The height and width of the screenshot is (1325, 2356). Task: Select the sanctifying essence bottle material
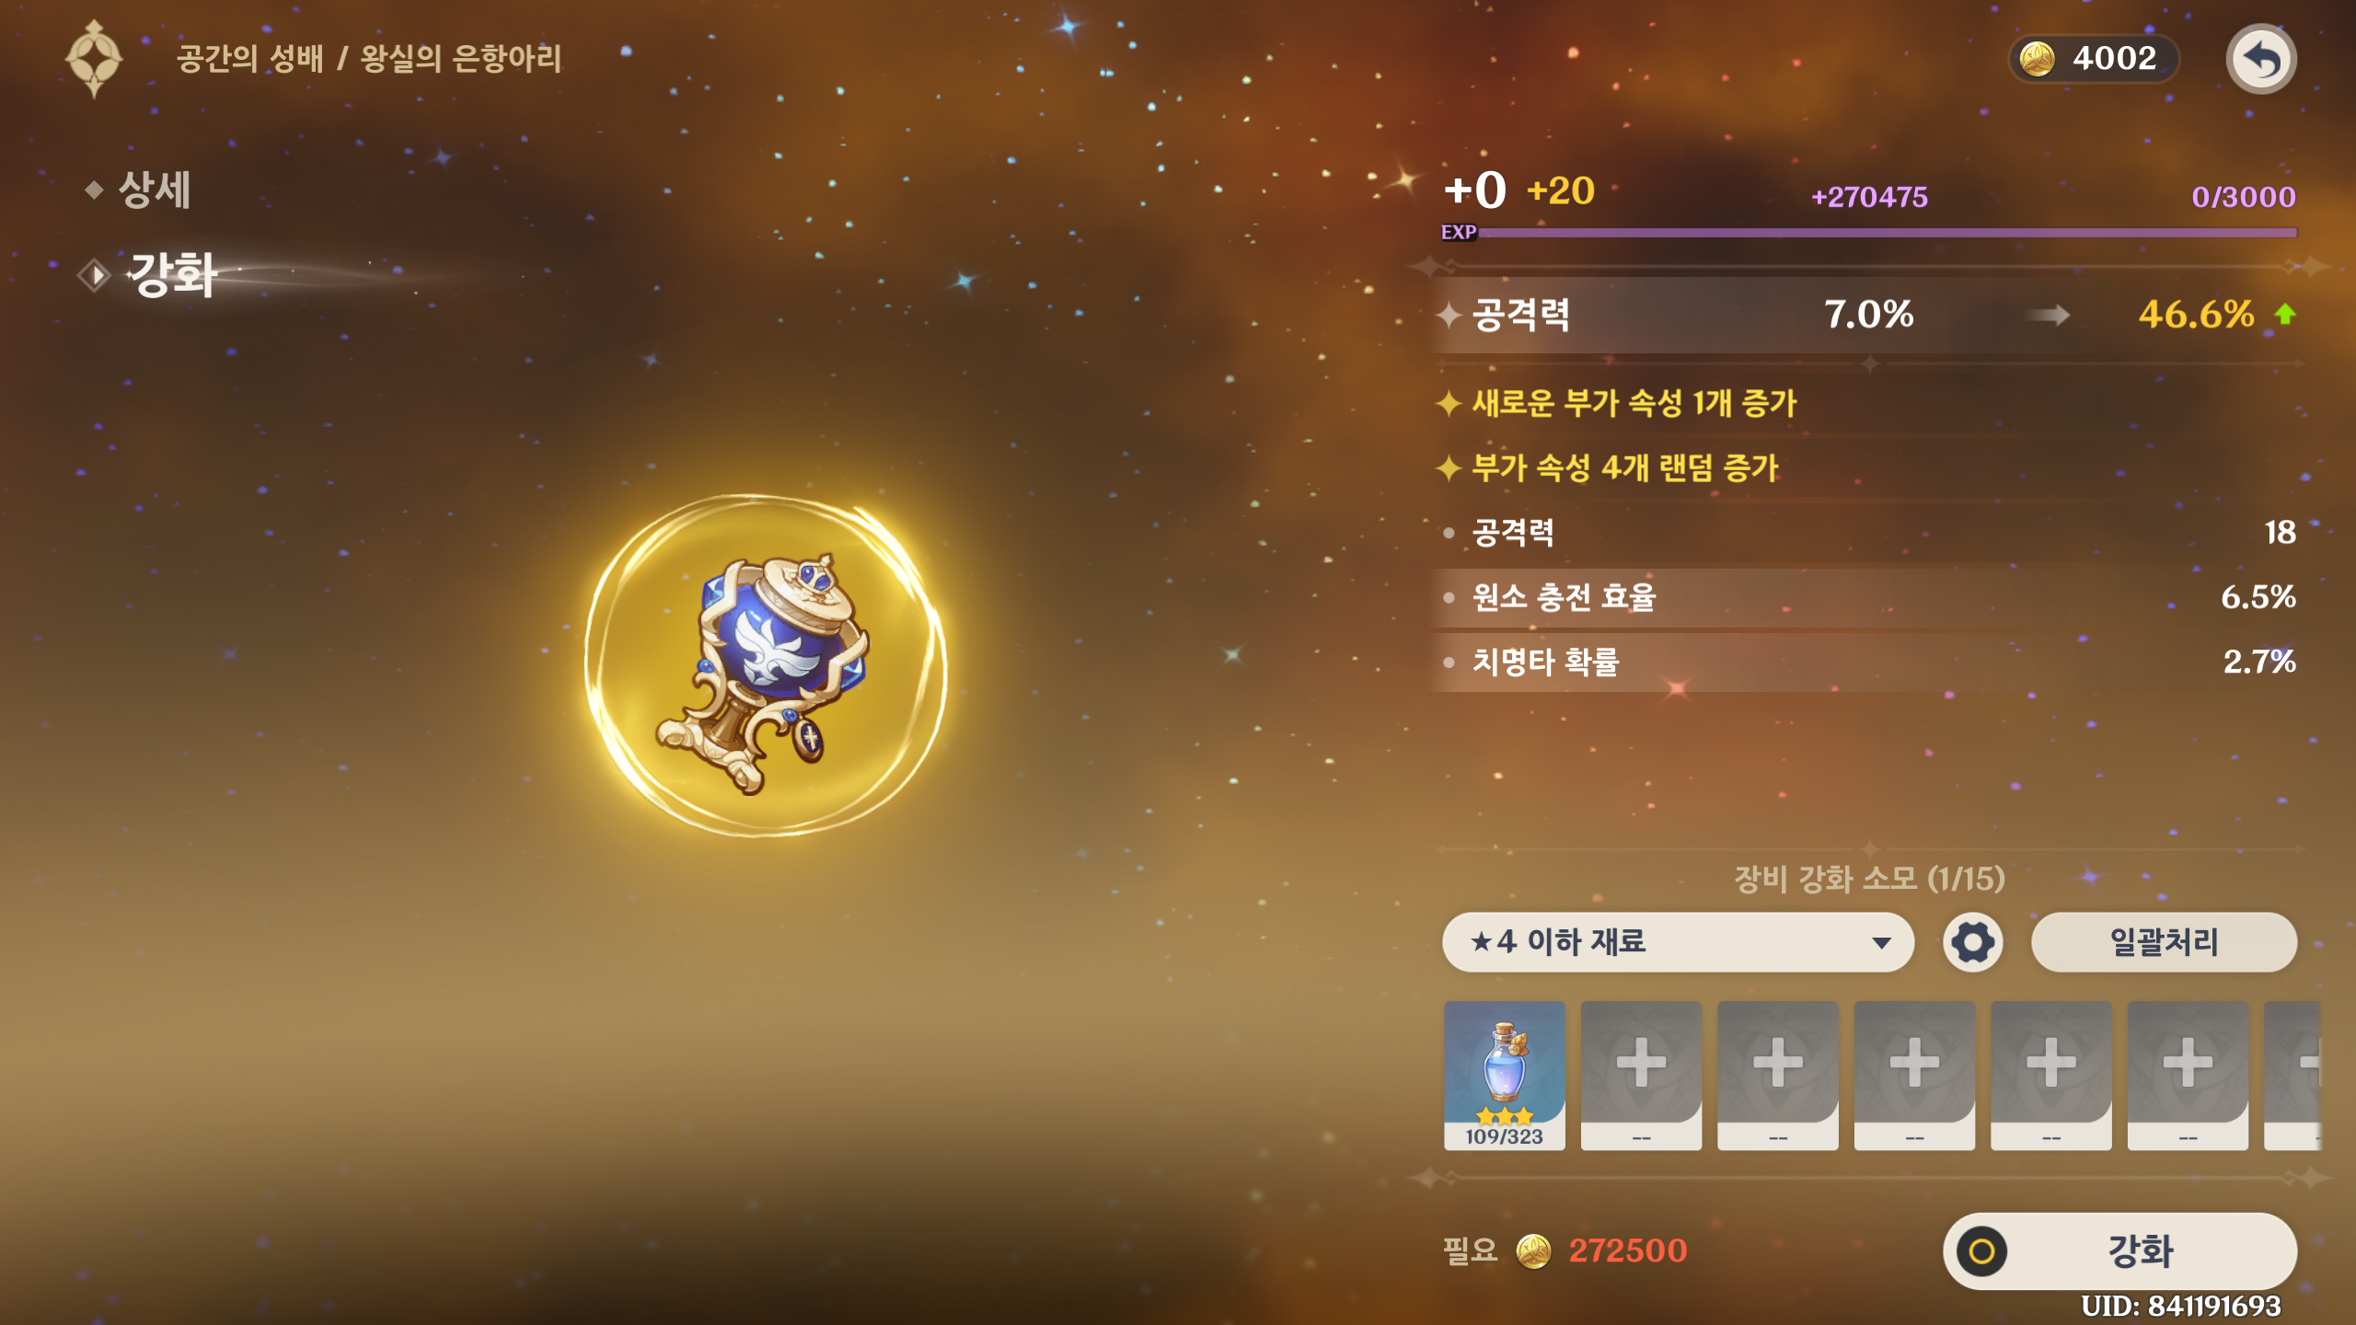[1504, 1075]
